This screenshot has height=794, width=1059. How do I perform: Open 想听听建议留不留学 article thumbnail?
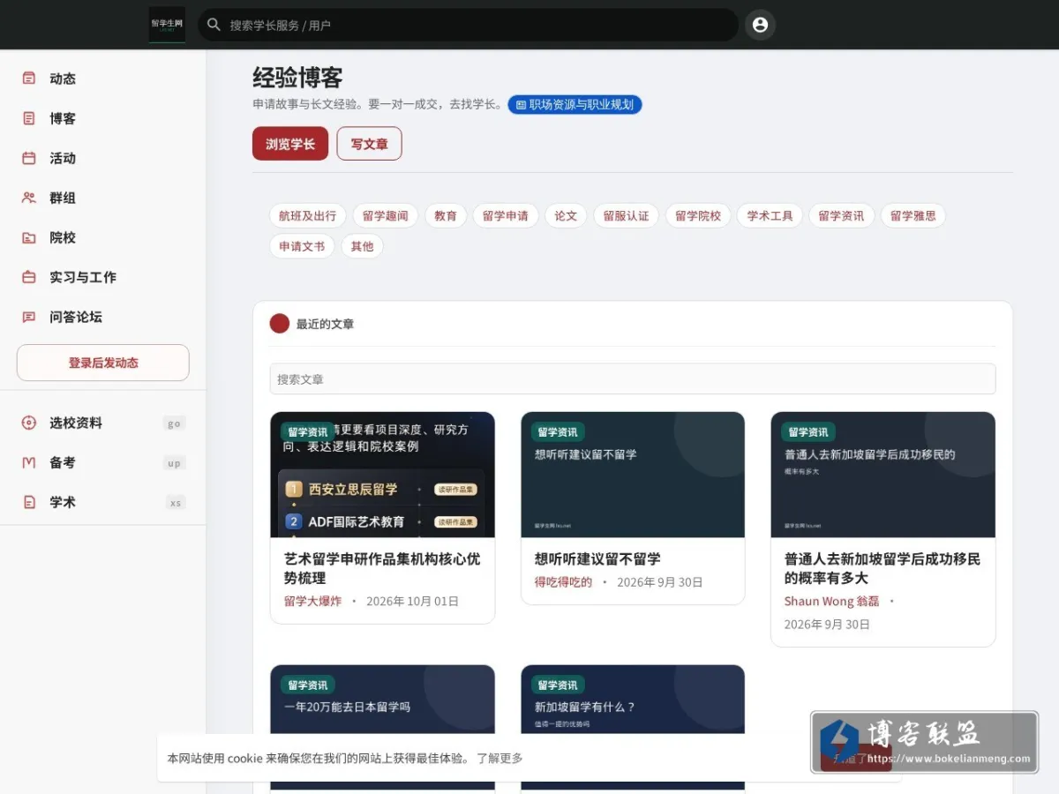[633, 475]
